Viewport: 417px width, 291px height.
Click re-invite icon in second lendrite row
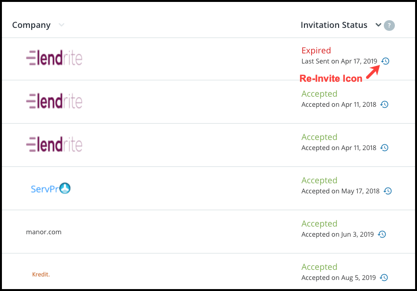pyautogui.click(x=384, y=104)
